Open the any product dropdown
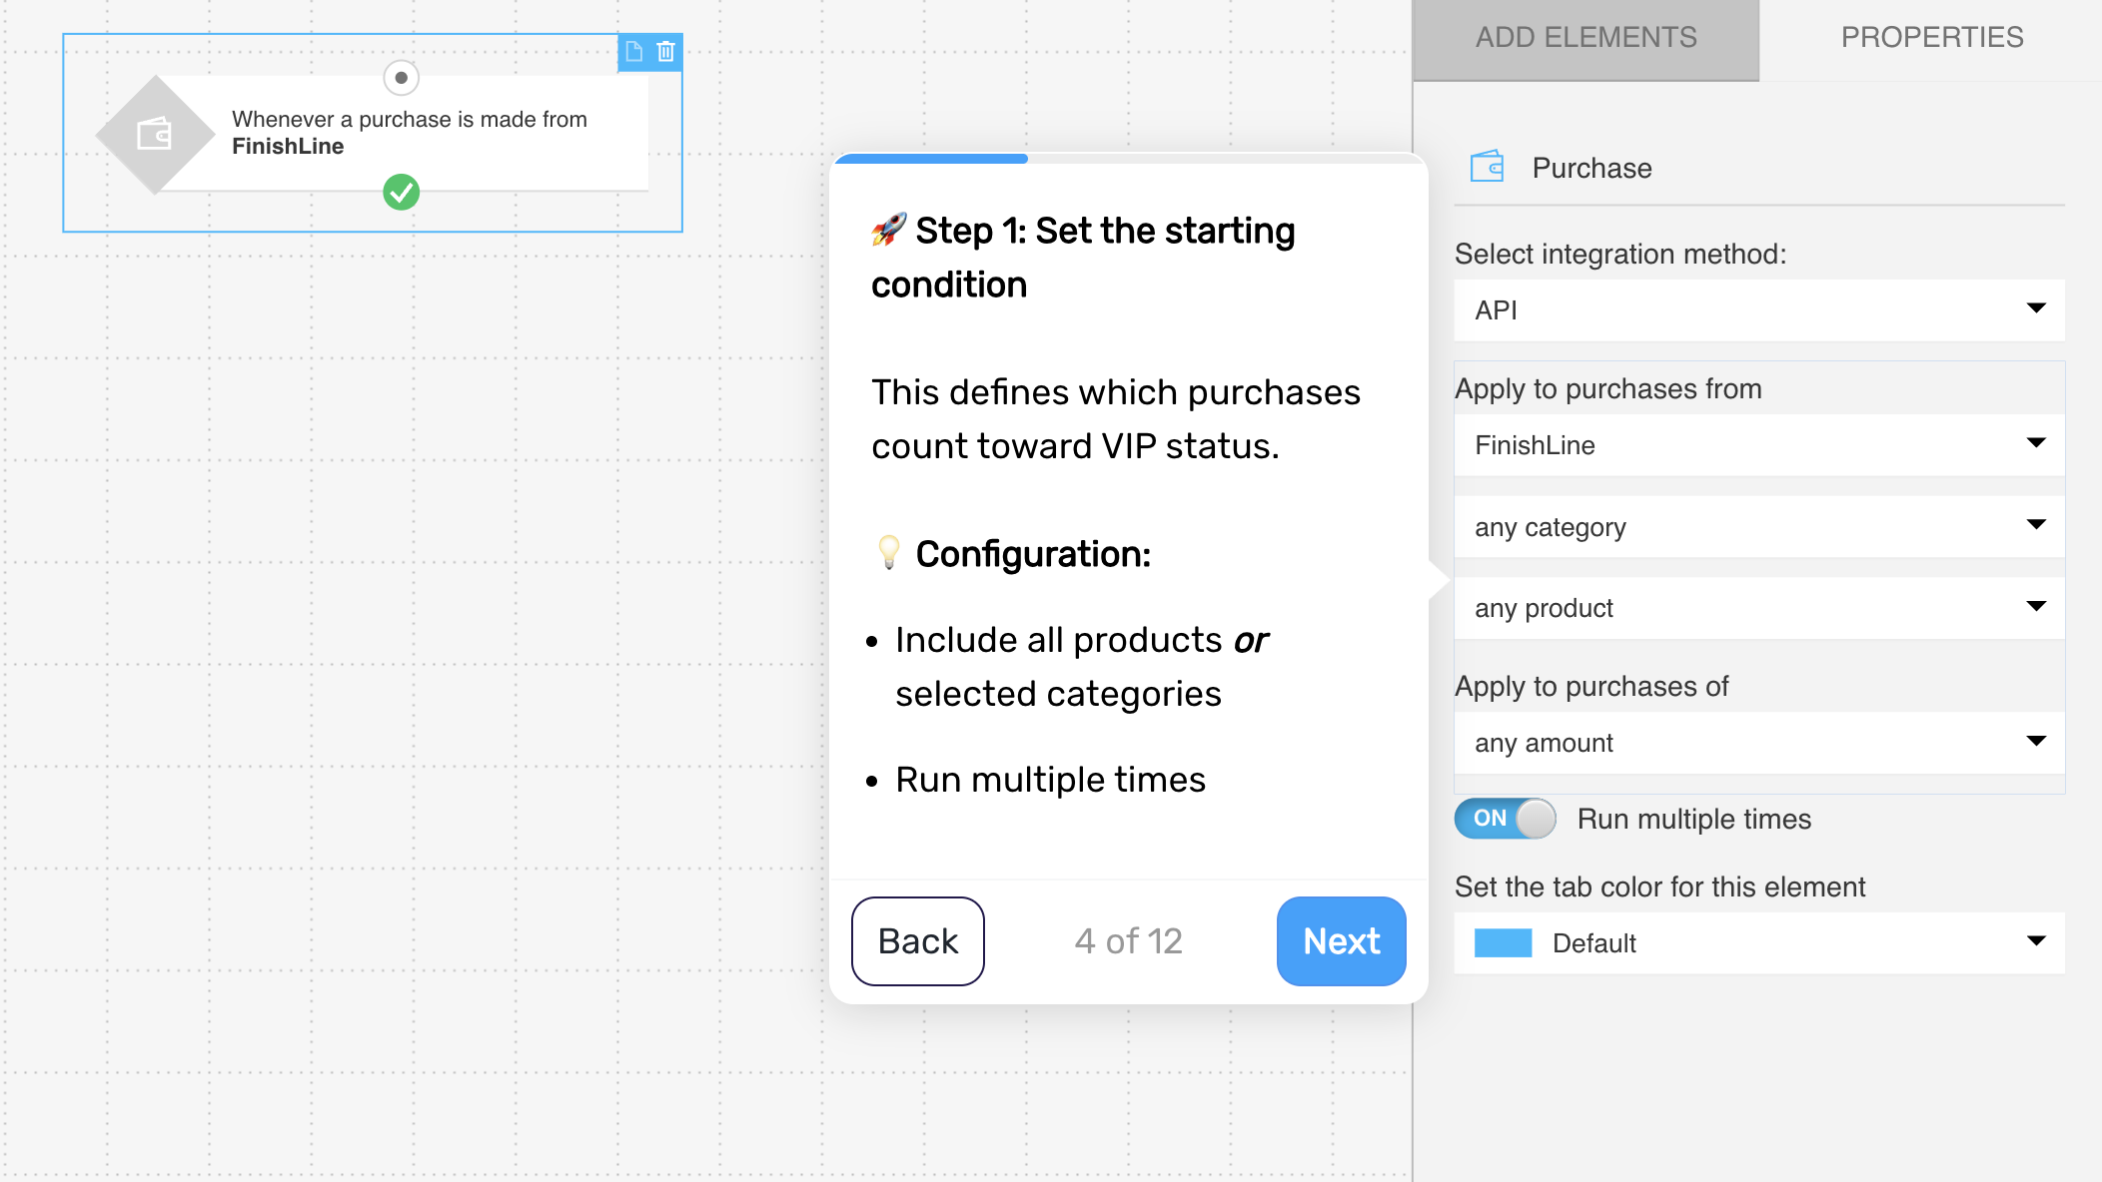 (1759, 608)
